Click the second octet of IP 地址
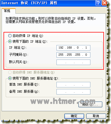Image resolution: width=111 pixels, height=124 pixels. pos(69,48)
